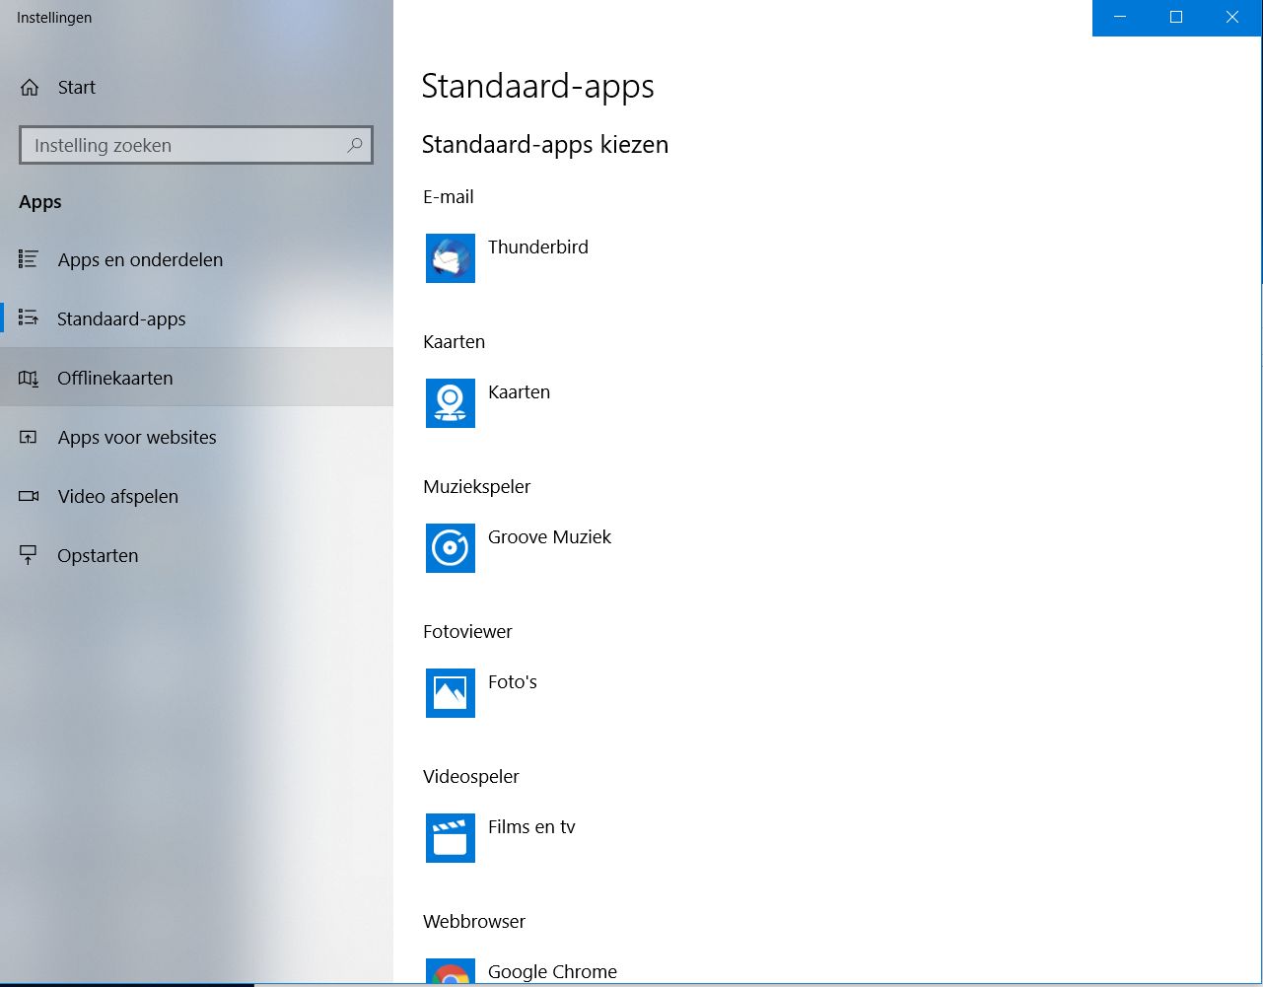The height and width of the screenshot is (987, 1263).
Task: Focus the Instelling zoeken search field
Action: tap(182, 145)
